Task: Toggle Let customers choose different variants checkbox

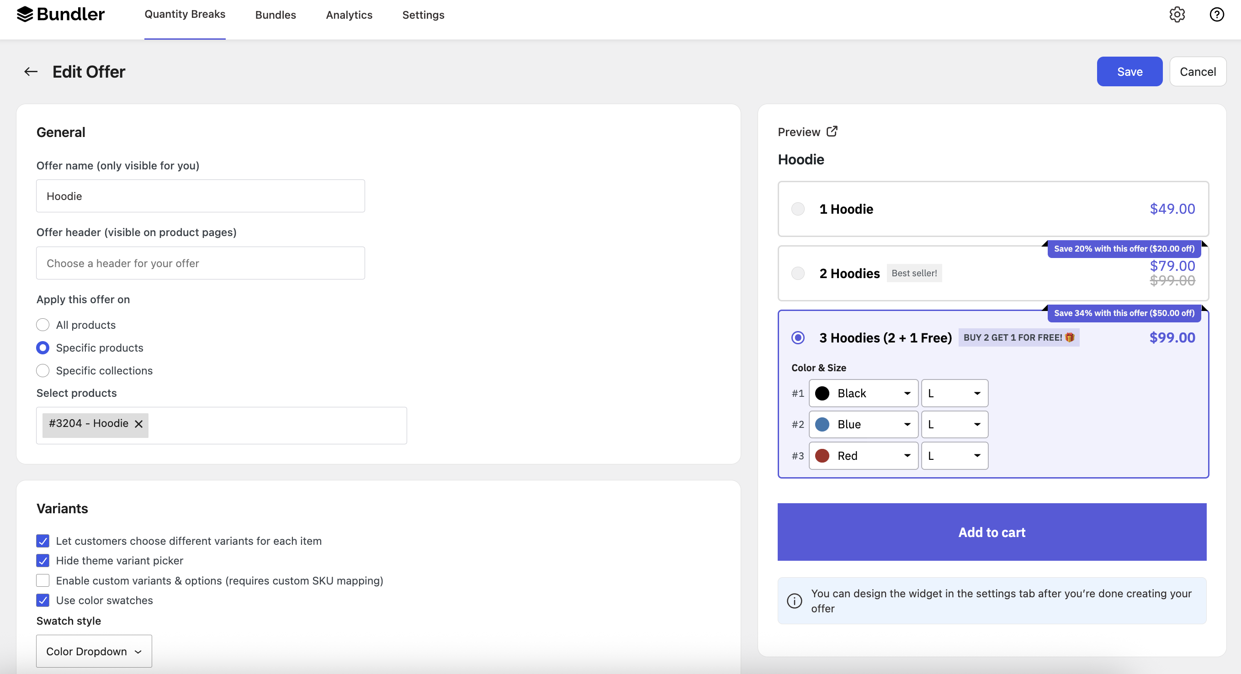Action: click(x=43, y=541)
